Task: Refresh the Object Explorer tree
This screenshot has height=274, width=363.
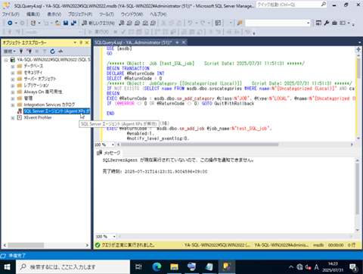Action: 52,51
